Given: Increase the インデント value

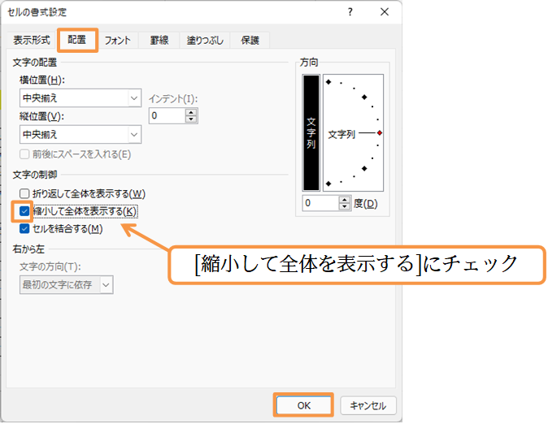Looking at the screenshot, I should pyautogui.click(x=191, y=112).
